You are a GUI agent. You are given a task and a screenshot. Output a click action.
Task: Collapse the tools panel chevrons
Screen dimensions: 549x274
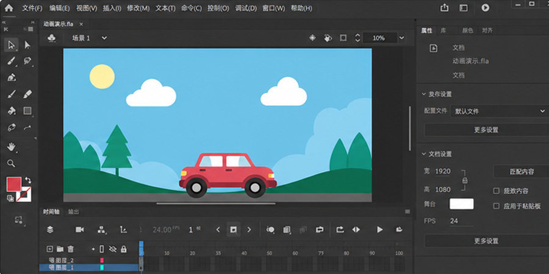4,22
